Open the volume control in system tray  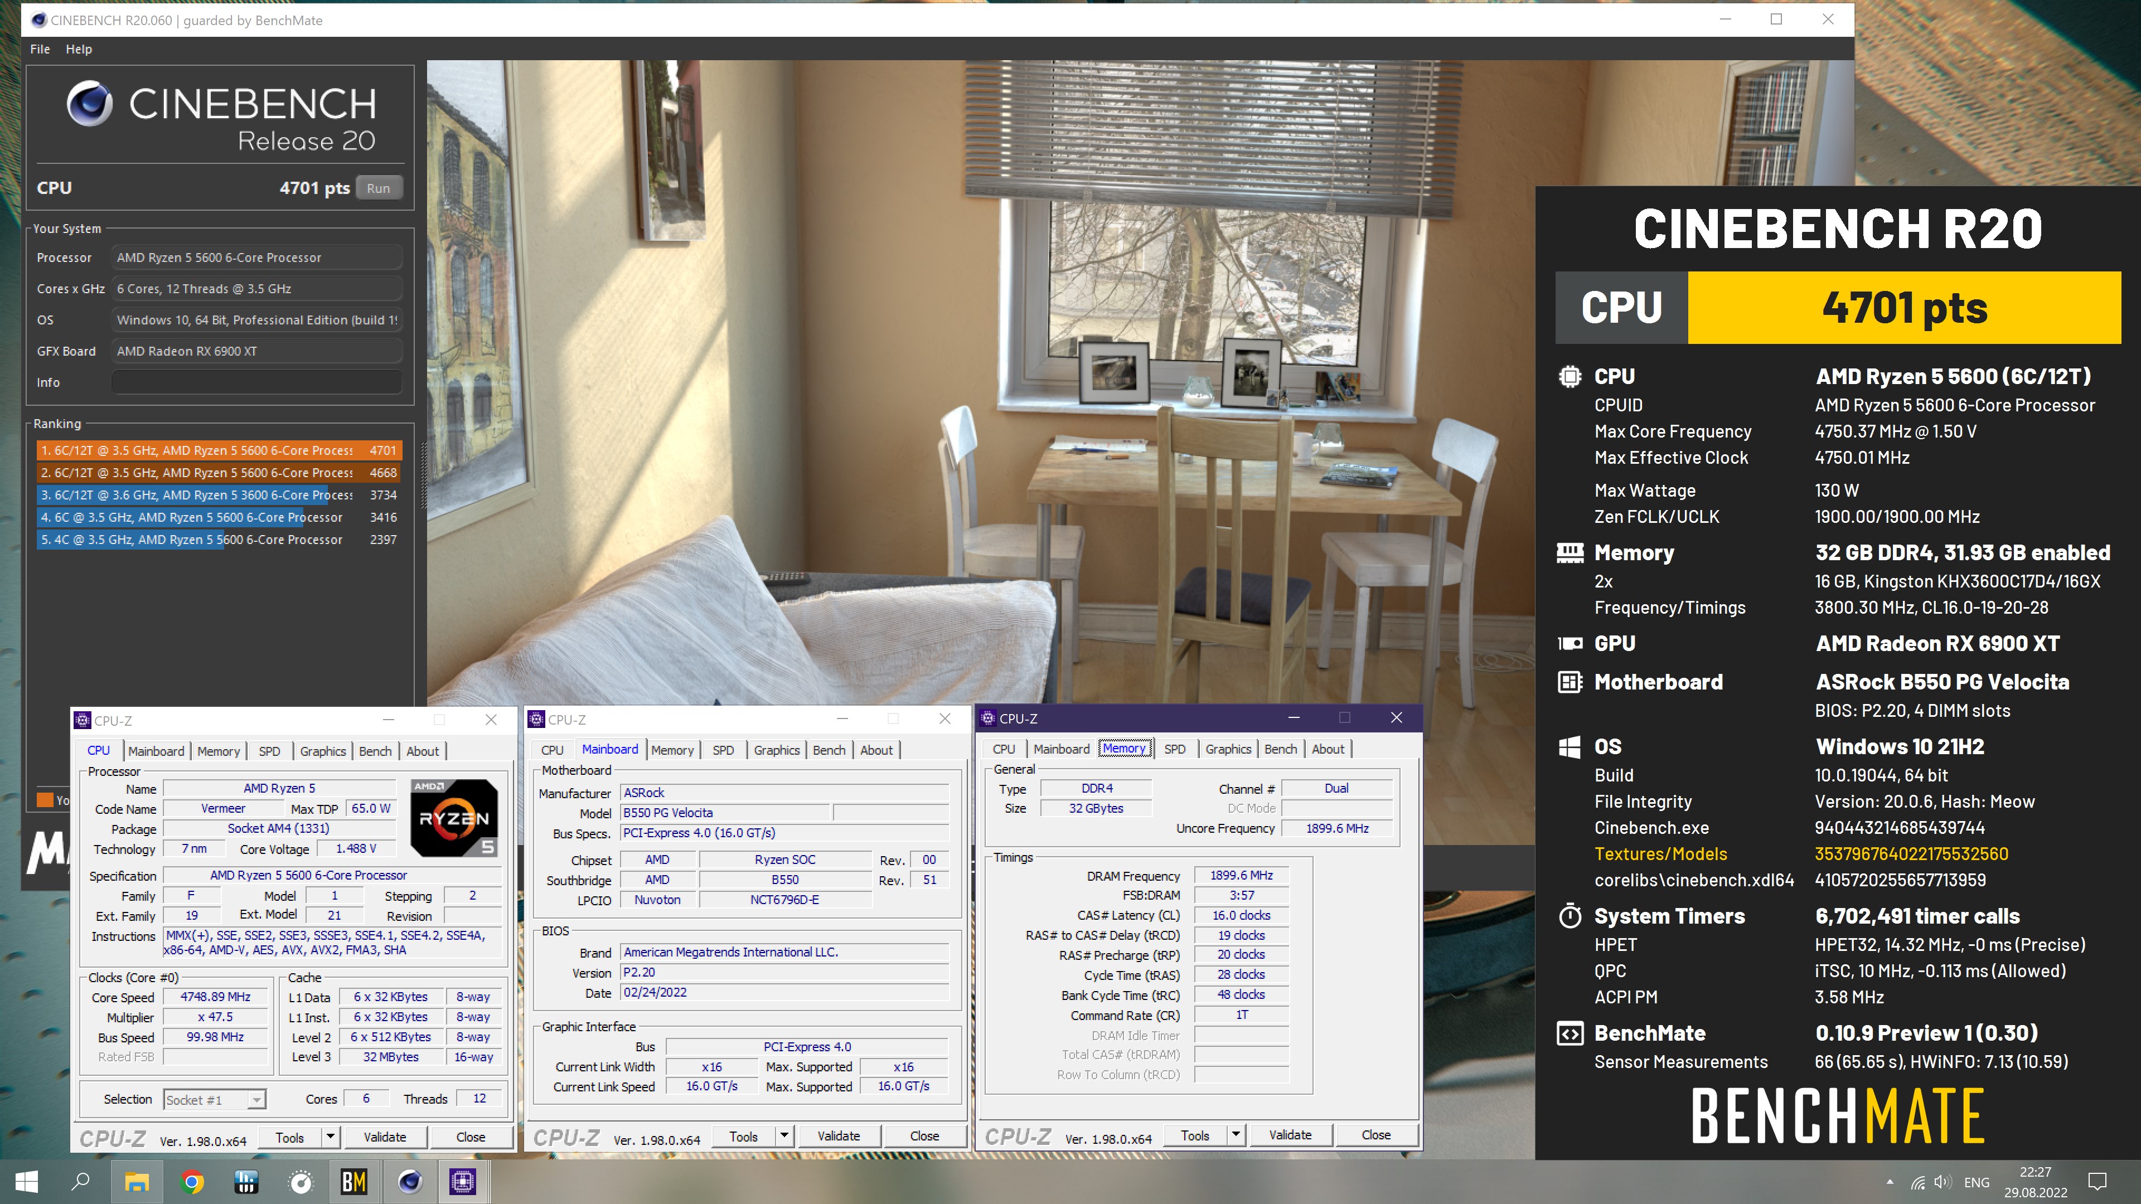(x=1943, y=1182)
